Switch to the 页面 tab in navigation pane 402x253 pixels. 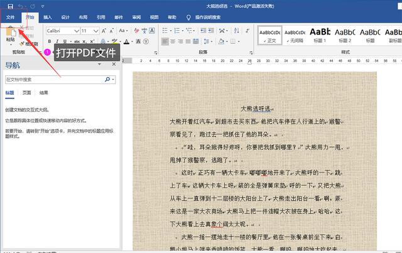(26, 92)
